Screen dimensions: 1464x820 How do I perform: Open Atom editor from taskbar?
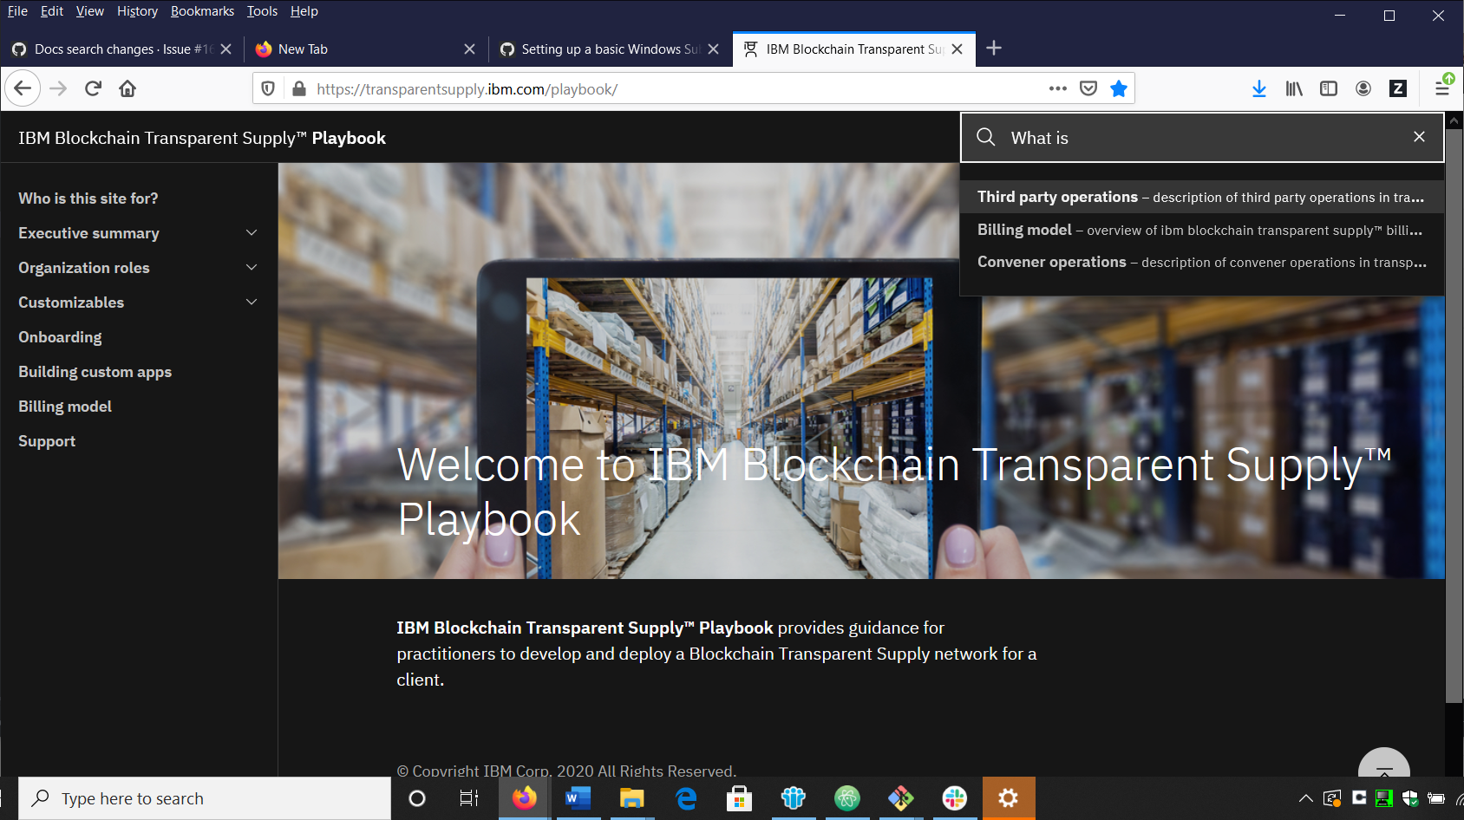pyautogui.click(x=846, y=798)
